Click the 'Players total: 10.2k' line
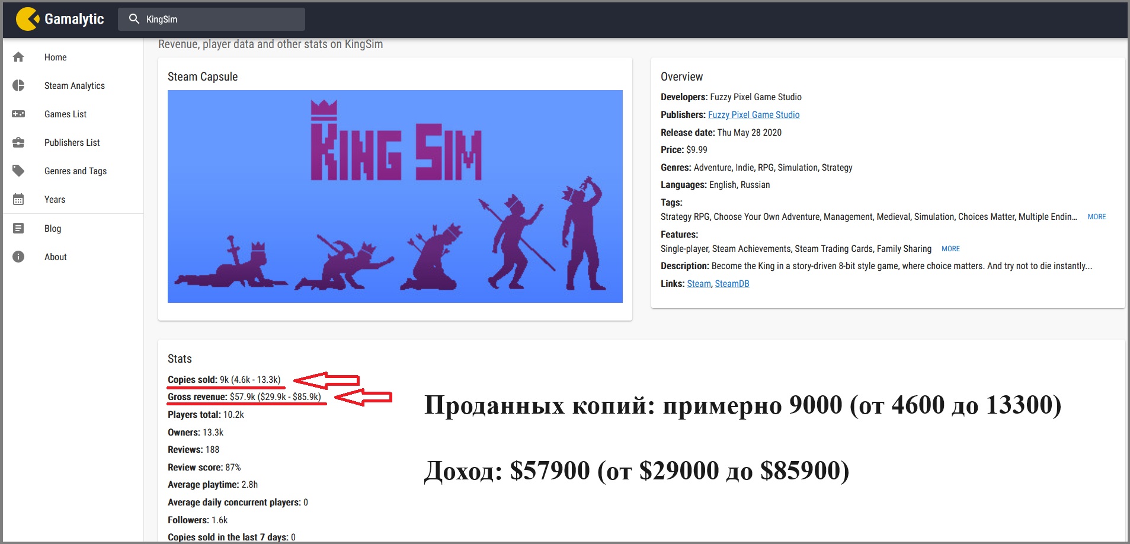Screen dimensions: 1130x544 click(206, 414)
